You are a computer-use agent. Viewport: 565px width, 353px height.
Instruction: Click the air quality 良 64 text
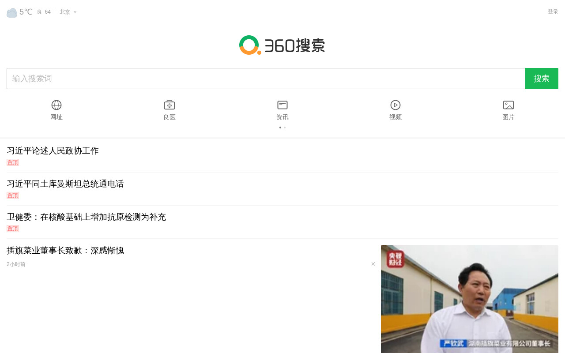pos(44,12)
